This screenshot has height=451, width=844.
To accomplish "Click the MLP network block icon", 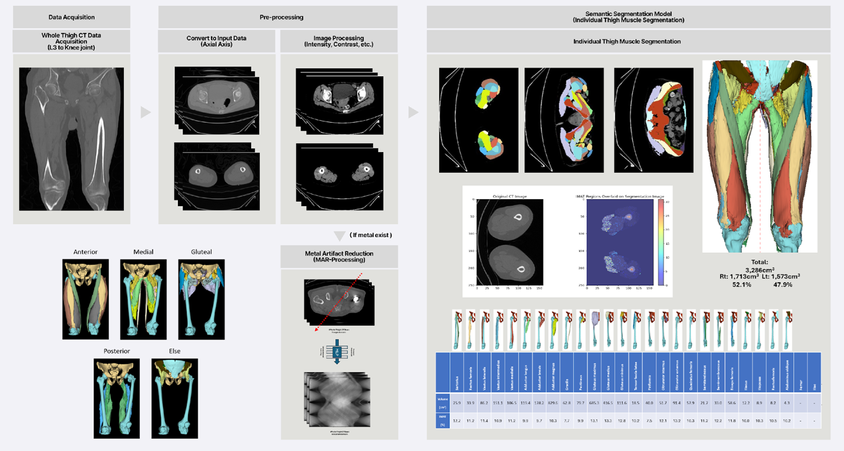I will (x=337, y=351).
